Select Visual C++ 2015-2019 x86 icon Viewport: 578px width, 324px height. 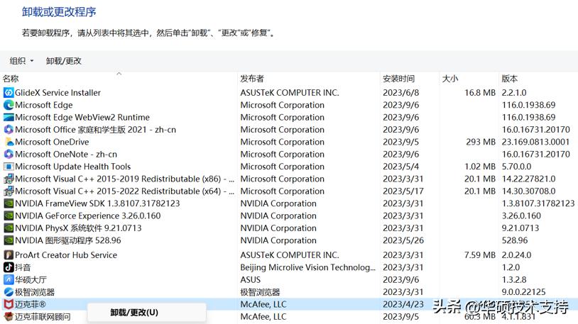pos(9,179)
